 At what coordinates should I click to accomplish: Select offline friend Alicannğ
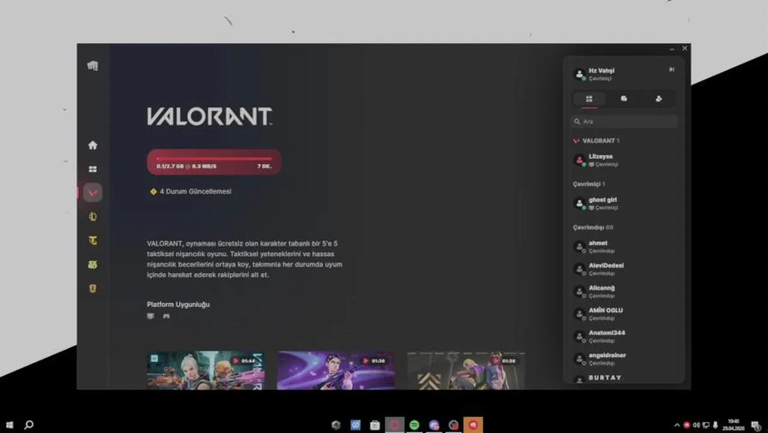click(624, 292)
